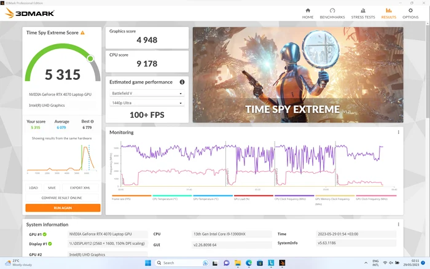
Task: Open the network and volume quick settings
Action: click(x=391, y=263)
